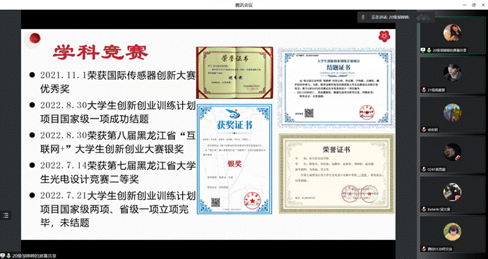Click the green mic icon on first participant tile
The image size is (488, 259).
click(x=429, y=50)
